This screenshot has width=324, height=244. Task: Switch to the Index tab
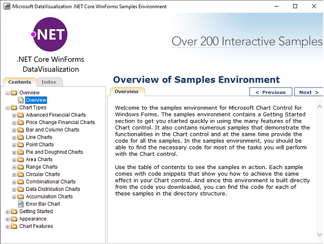click(49, 82)
